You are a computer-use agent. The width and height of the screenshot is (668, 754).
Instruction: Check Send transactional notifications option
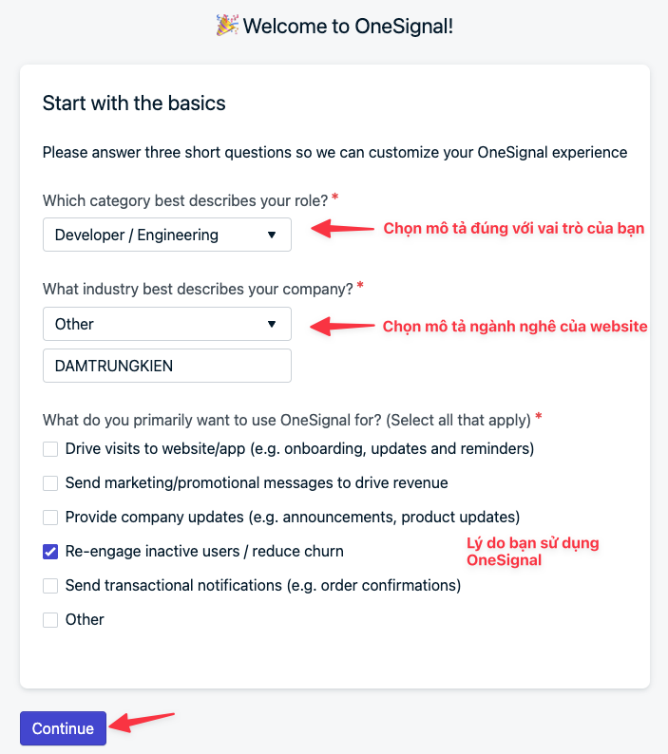point(50,586)
